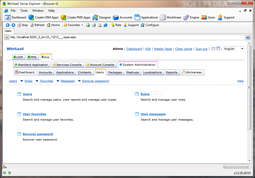
Task: Click the status bar shapes icon
Action: (x=5, y=167)
